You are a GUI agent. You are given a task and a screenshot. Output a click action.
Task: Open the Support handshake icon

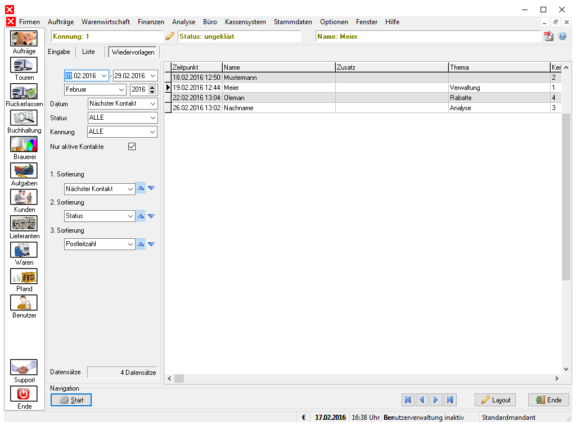[24, 368]
